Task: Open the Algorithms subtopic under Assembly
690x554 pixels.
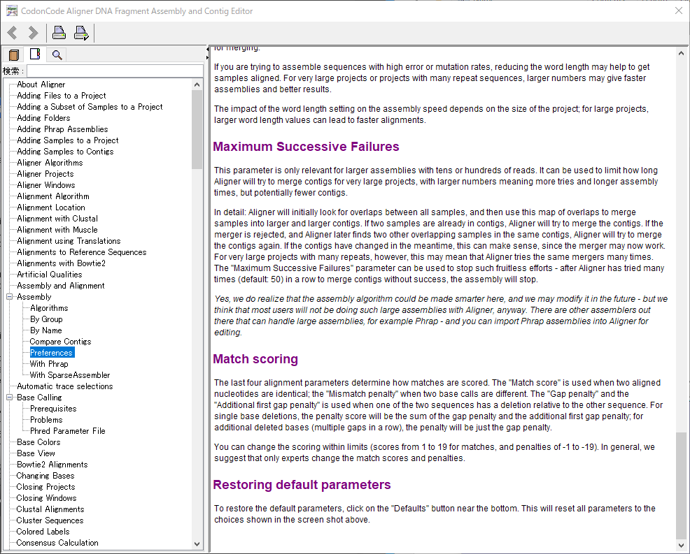Action: tap(49, 308)
